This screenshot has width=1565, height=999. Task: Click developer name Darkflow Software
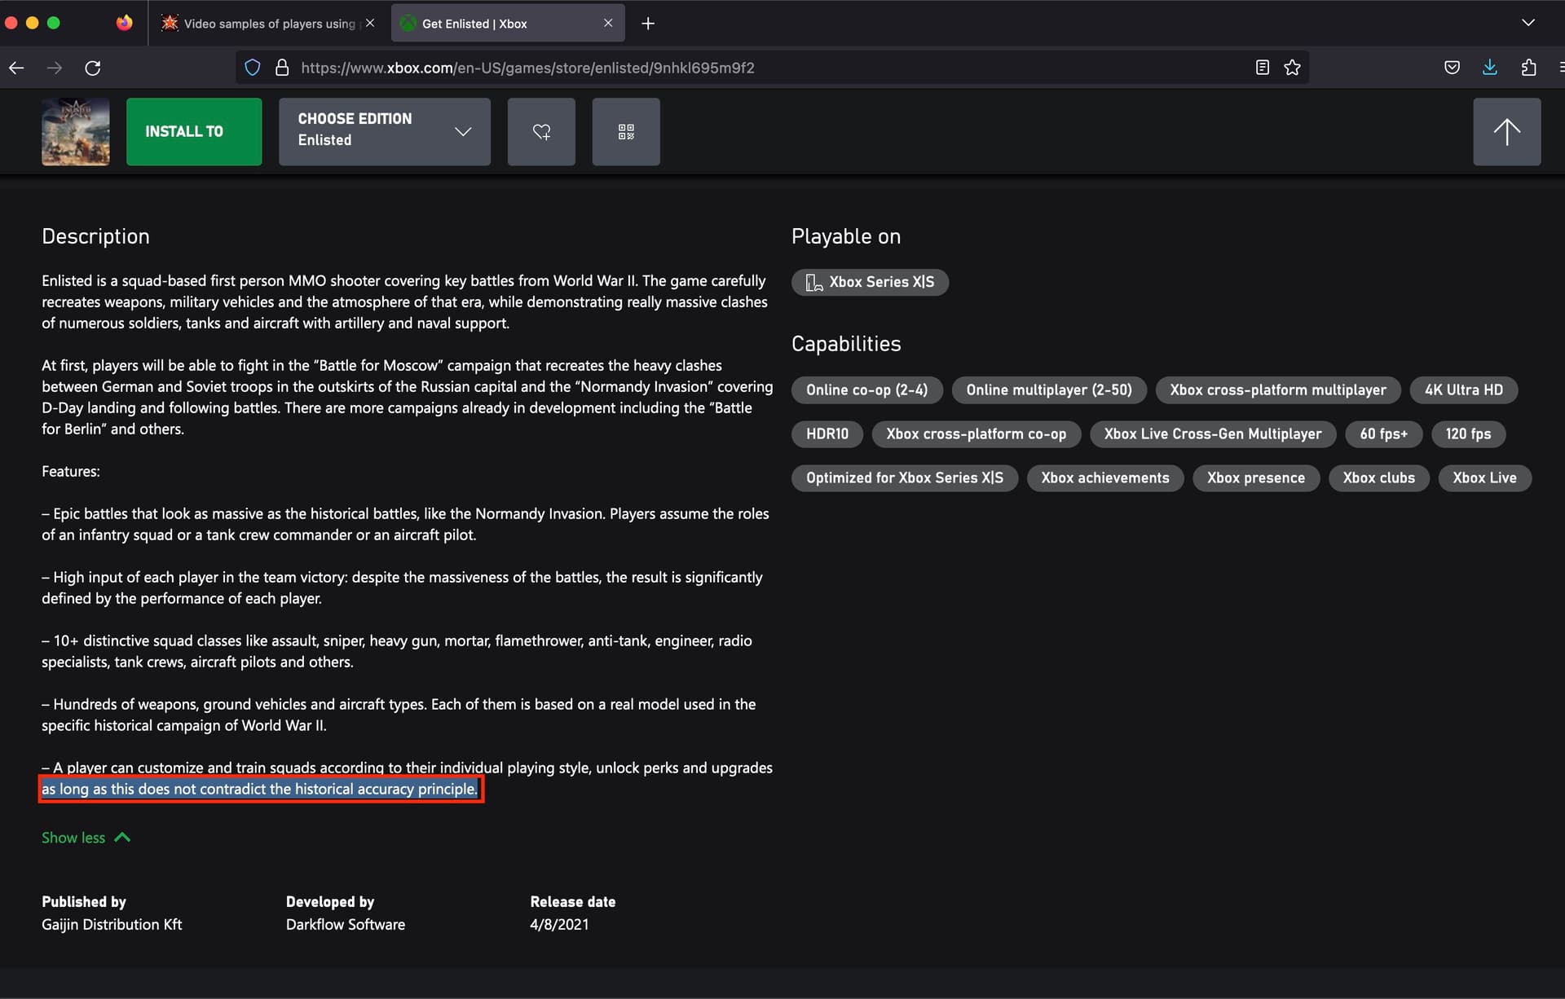click(x=346, y=924)
